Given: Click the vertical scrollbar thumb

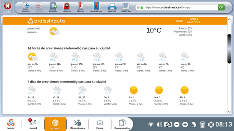Looking at the screenshot, I should coord(229,49).
